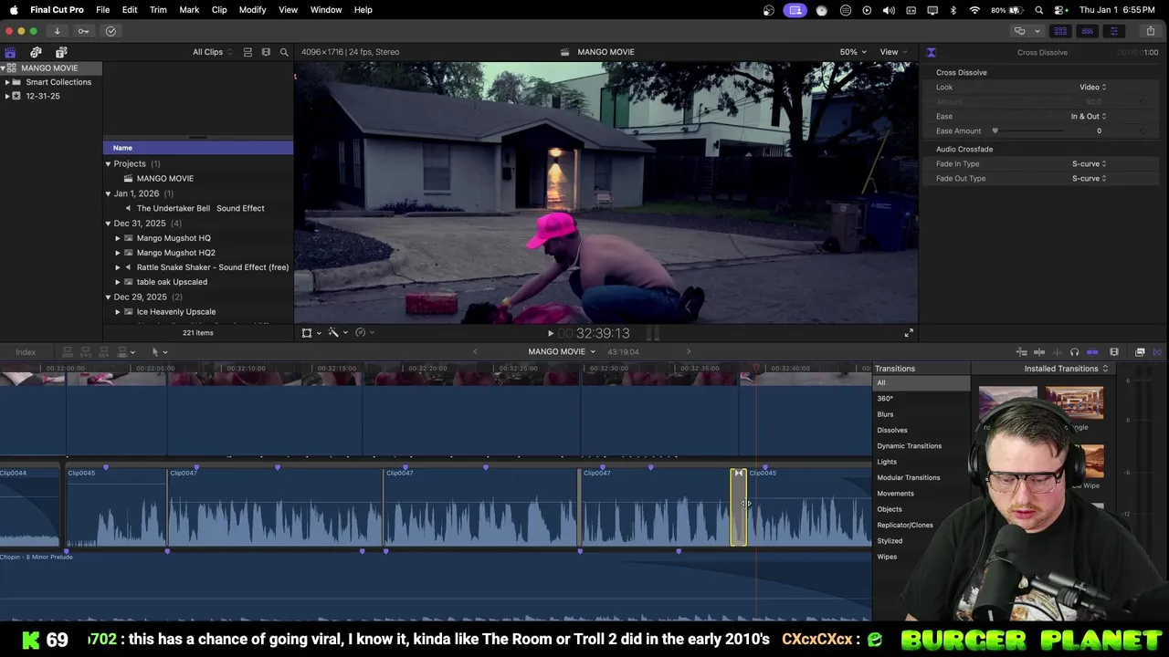Screen dimensions: 1169x657
Task: Select Wipes transition category
Action: tap(887, 557)
